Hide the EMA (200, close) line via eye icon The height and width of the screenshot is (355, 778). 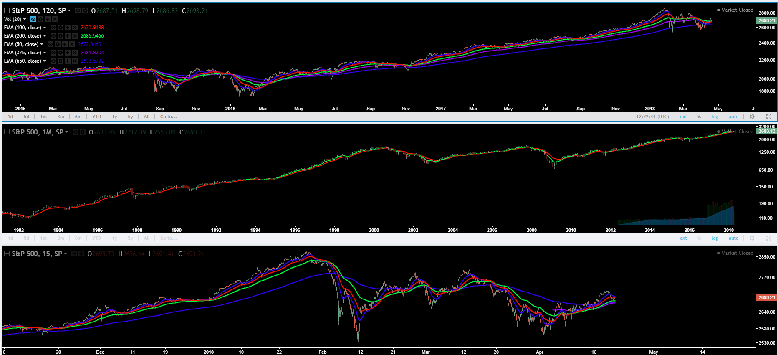(53, 36)
